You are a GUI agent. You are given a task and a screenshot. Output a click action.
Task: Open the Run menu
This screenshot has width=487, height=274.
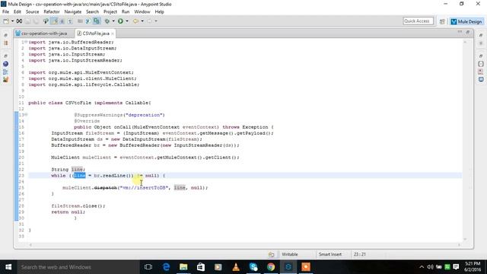[x=126, y=12]
